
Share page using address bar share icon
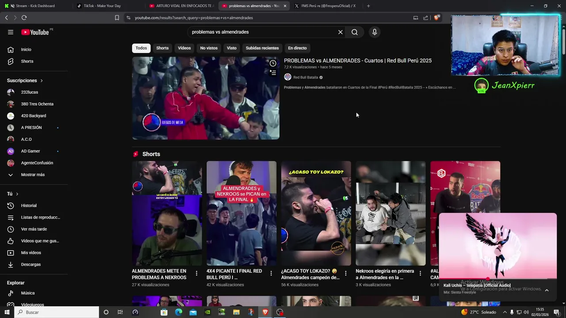(425, 18)
